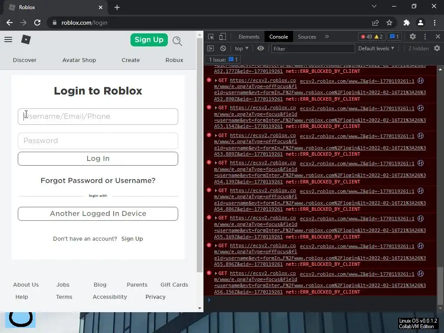
Task: Open the Accessibility footer link
Action: tap(110, 297)
